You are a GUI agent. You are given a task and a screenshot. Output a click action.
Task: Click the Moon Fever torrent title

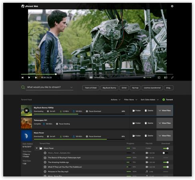click(x=39, y=133)
